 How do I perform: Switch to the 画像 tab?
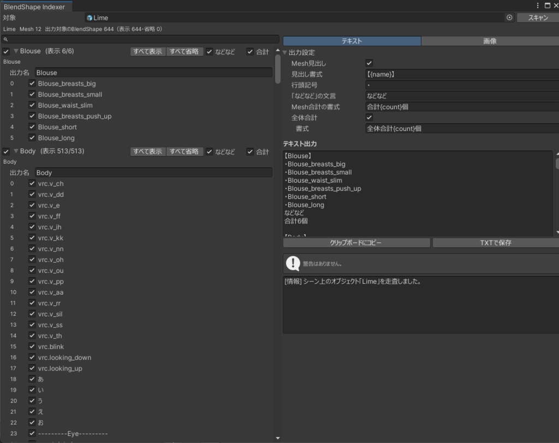(490, 41)
